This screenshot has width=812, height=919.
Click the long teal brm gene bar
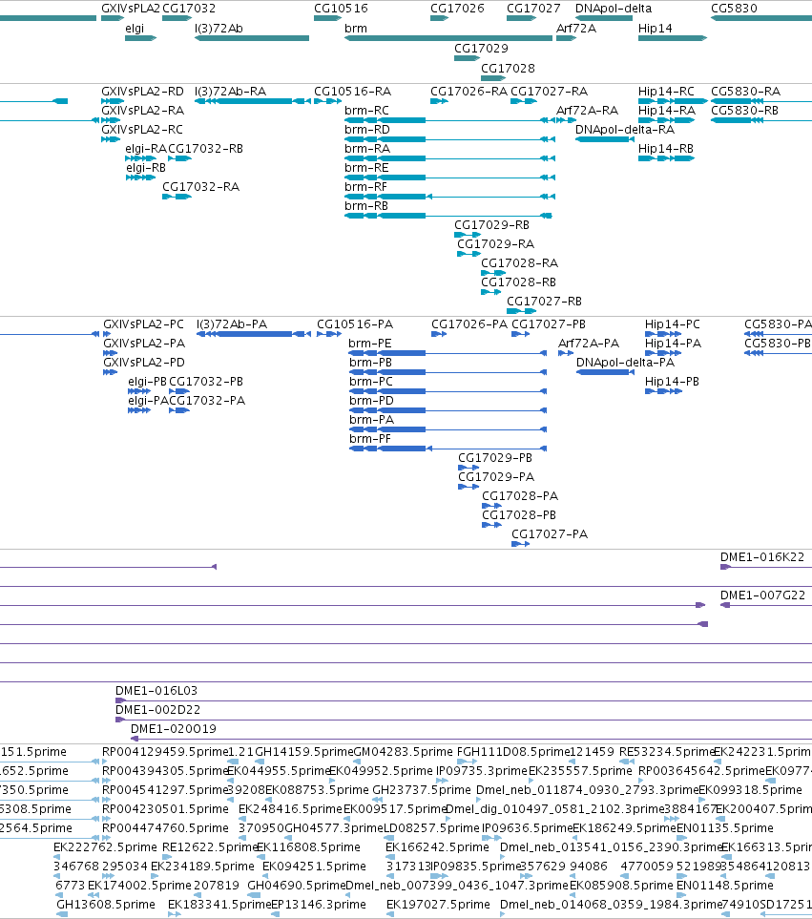point(448,38)
